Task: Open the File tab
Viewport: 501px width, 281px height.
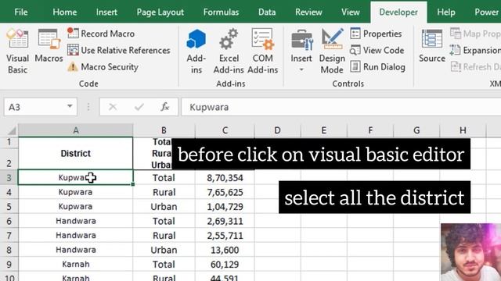Action: point(21,12)
